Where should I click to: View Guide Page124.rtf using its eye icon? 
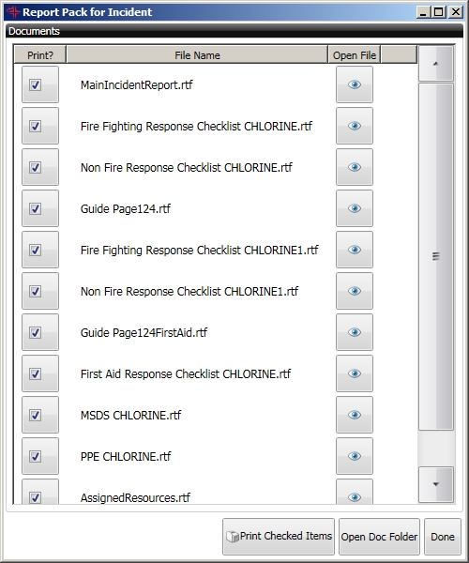pos(355,208)
